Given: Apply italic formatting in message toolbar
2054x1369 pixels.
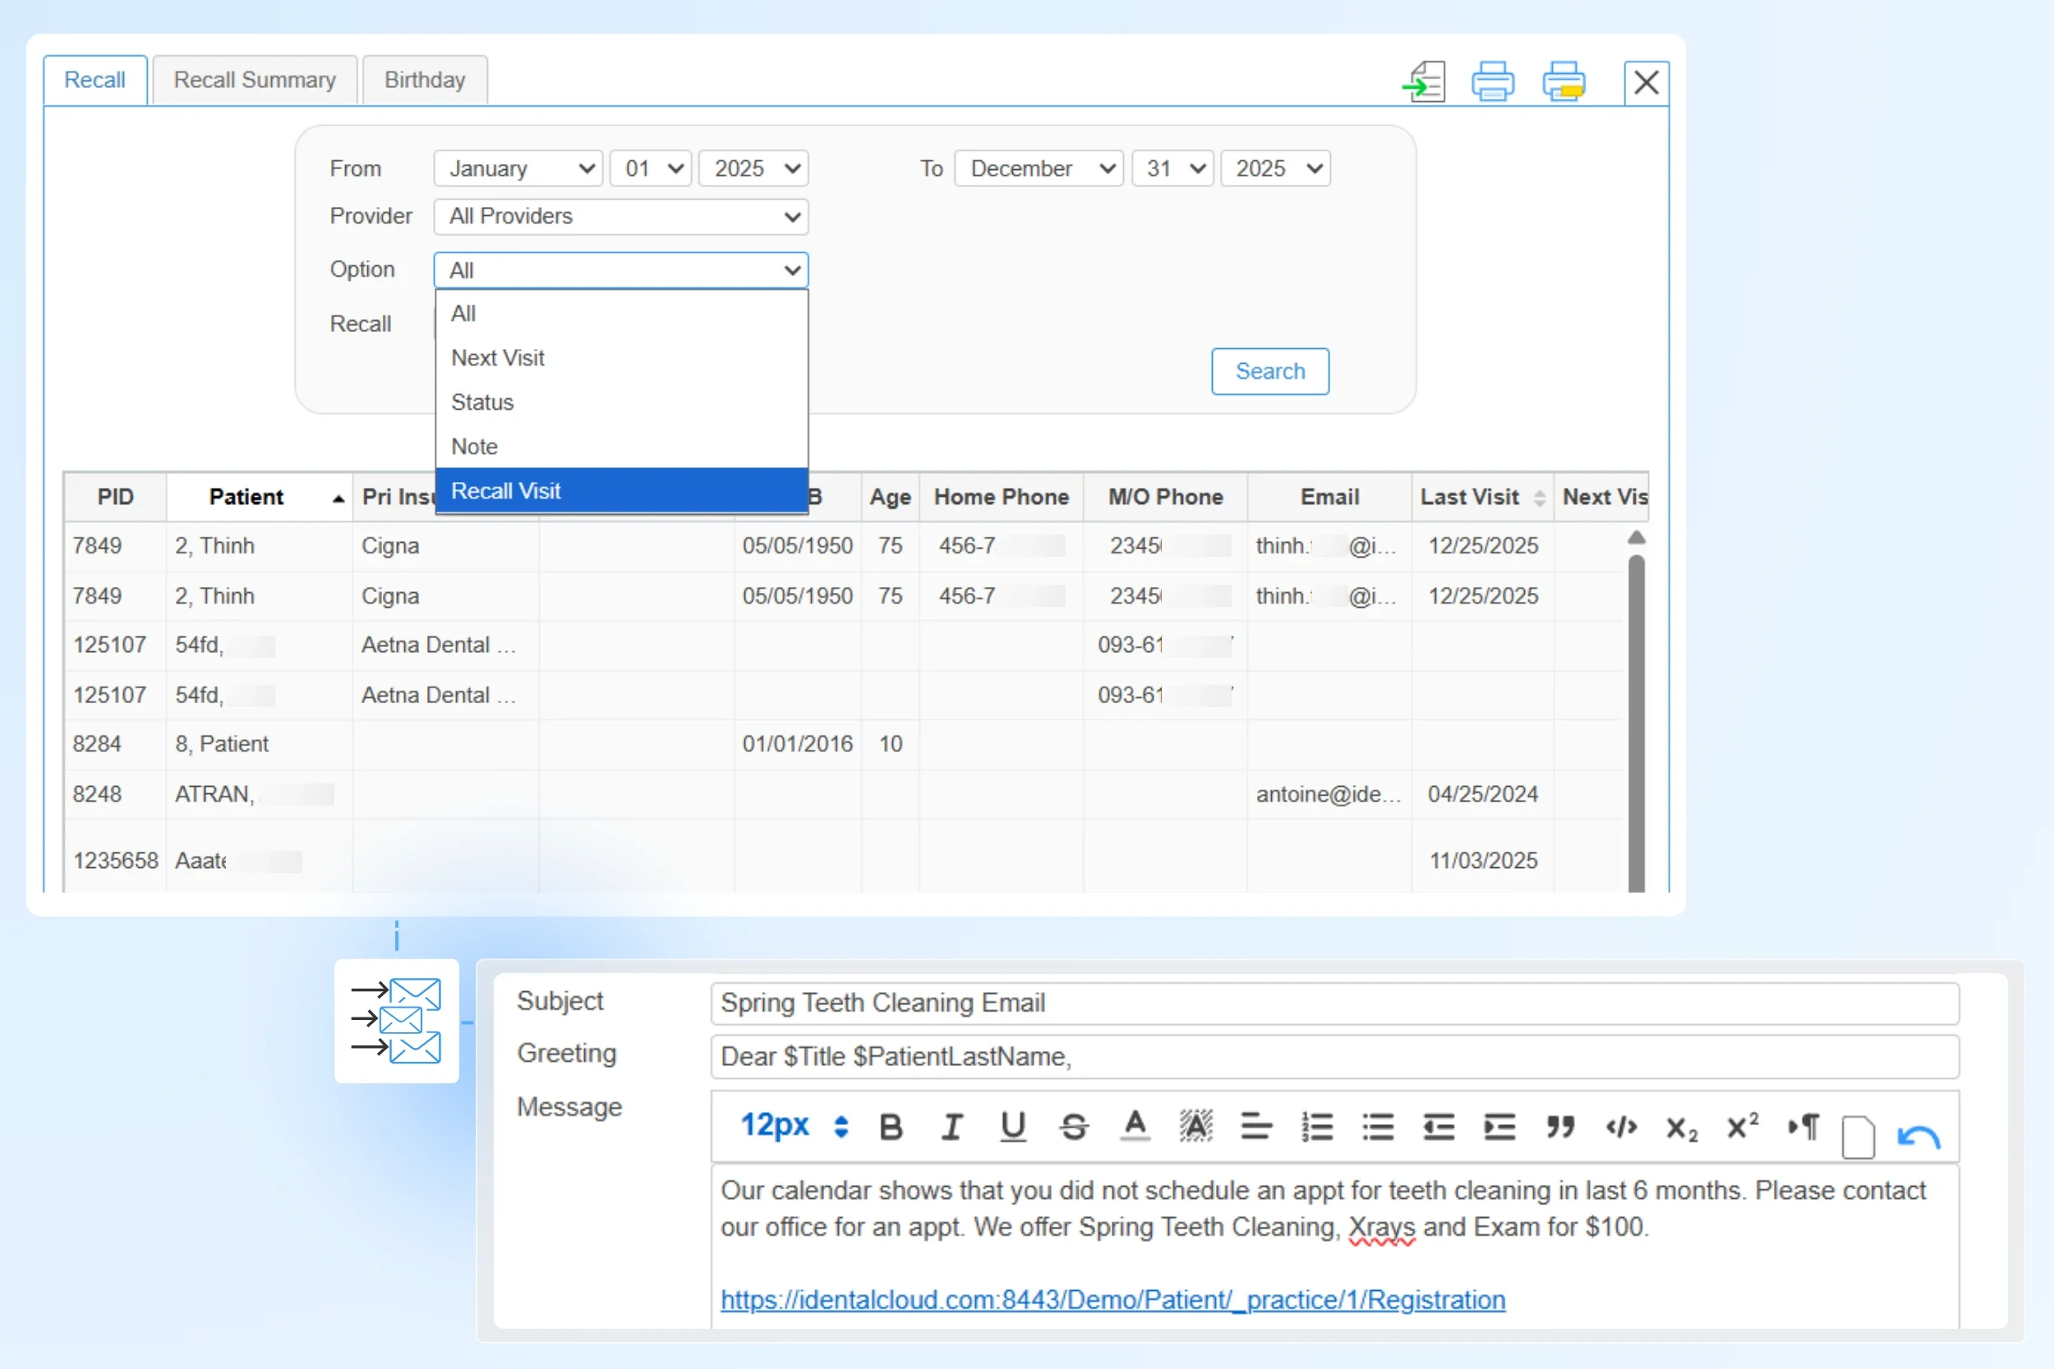Looking at the screenshot, I should pyautogui.click(x=952, y=1128).
